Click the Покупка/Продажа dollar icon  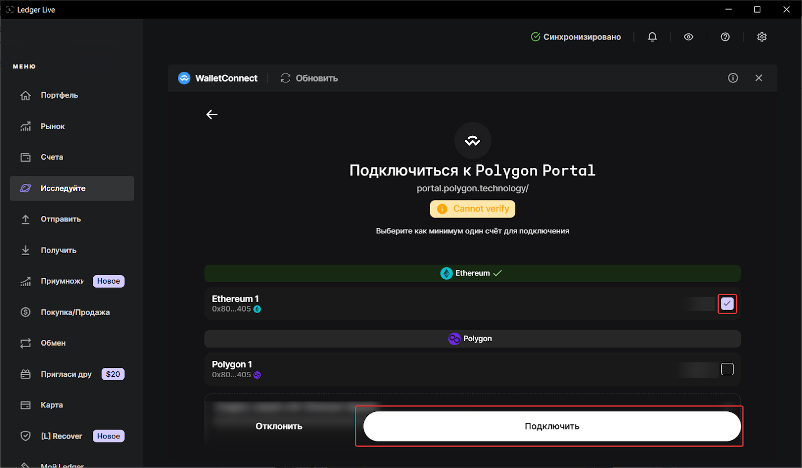click(x=26, y=312)
